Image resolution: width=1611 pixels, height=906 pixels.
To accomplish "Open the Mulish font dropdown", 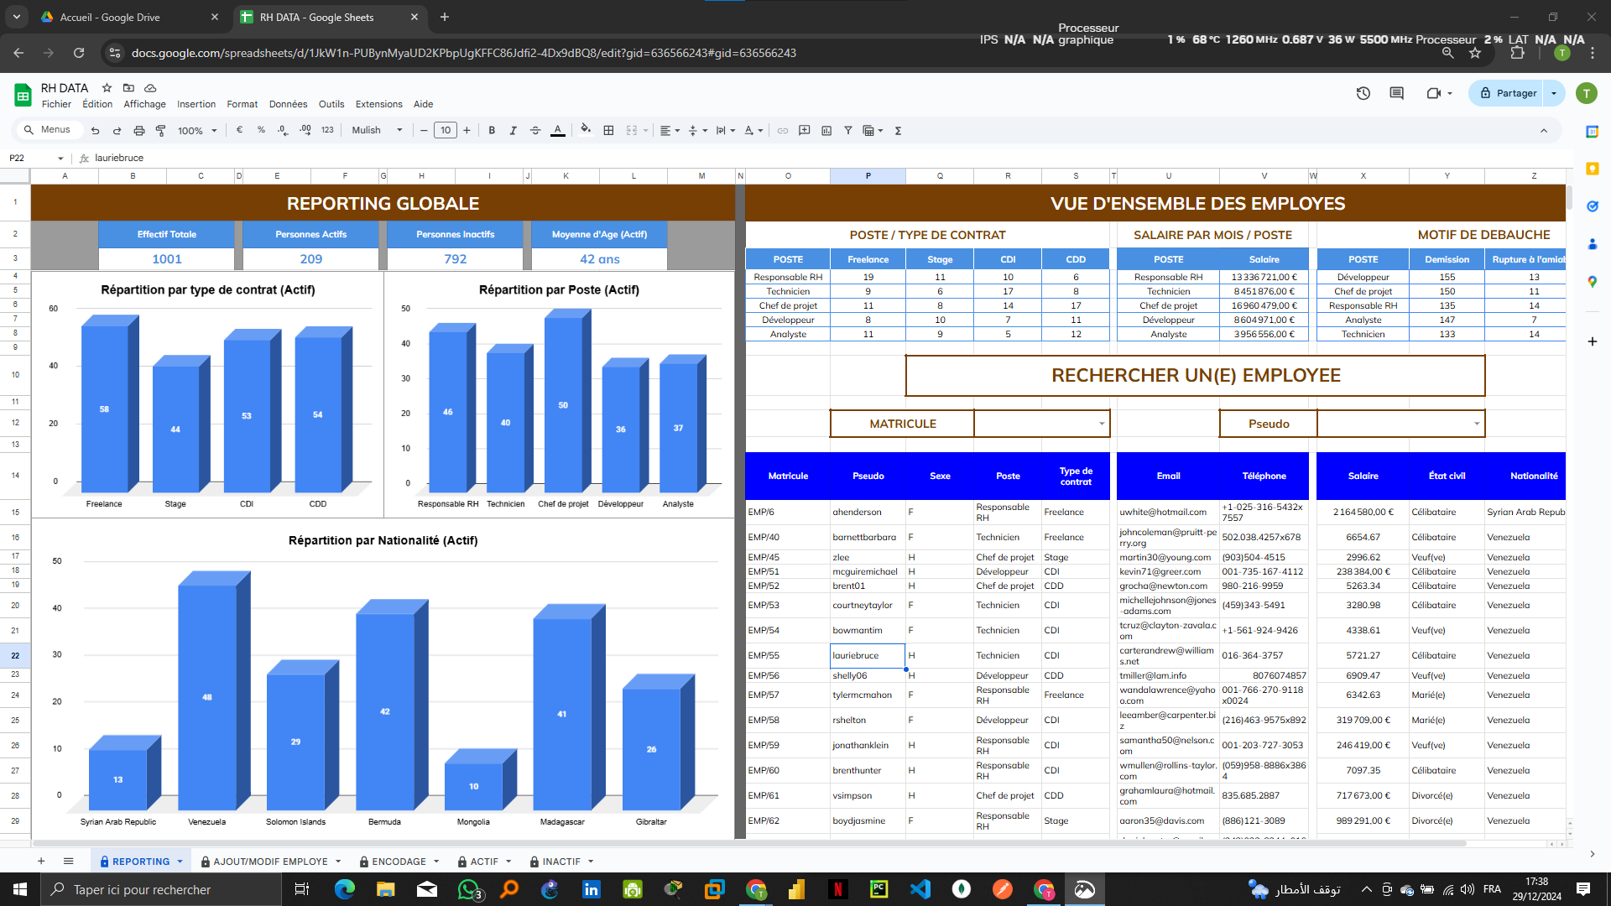I will (x=378, y=130).
